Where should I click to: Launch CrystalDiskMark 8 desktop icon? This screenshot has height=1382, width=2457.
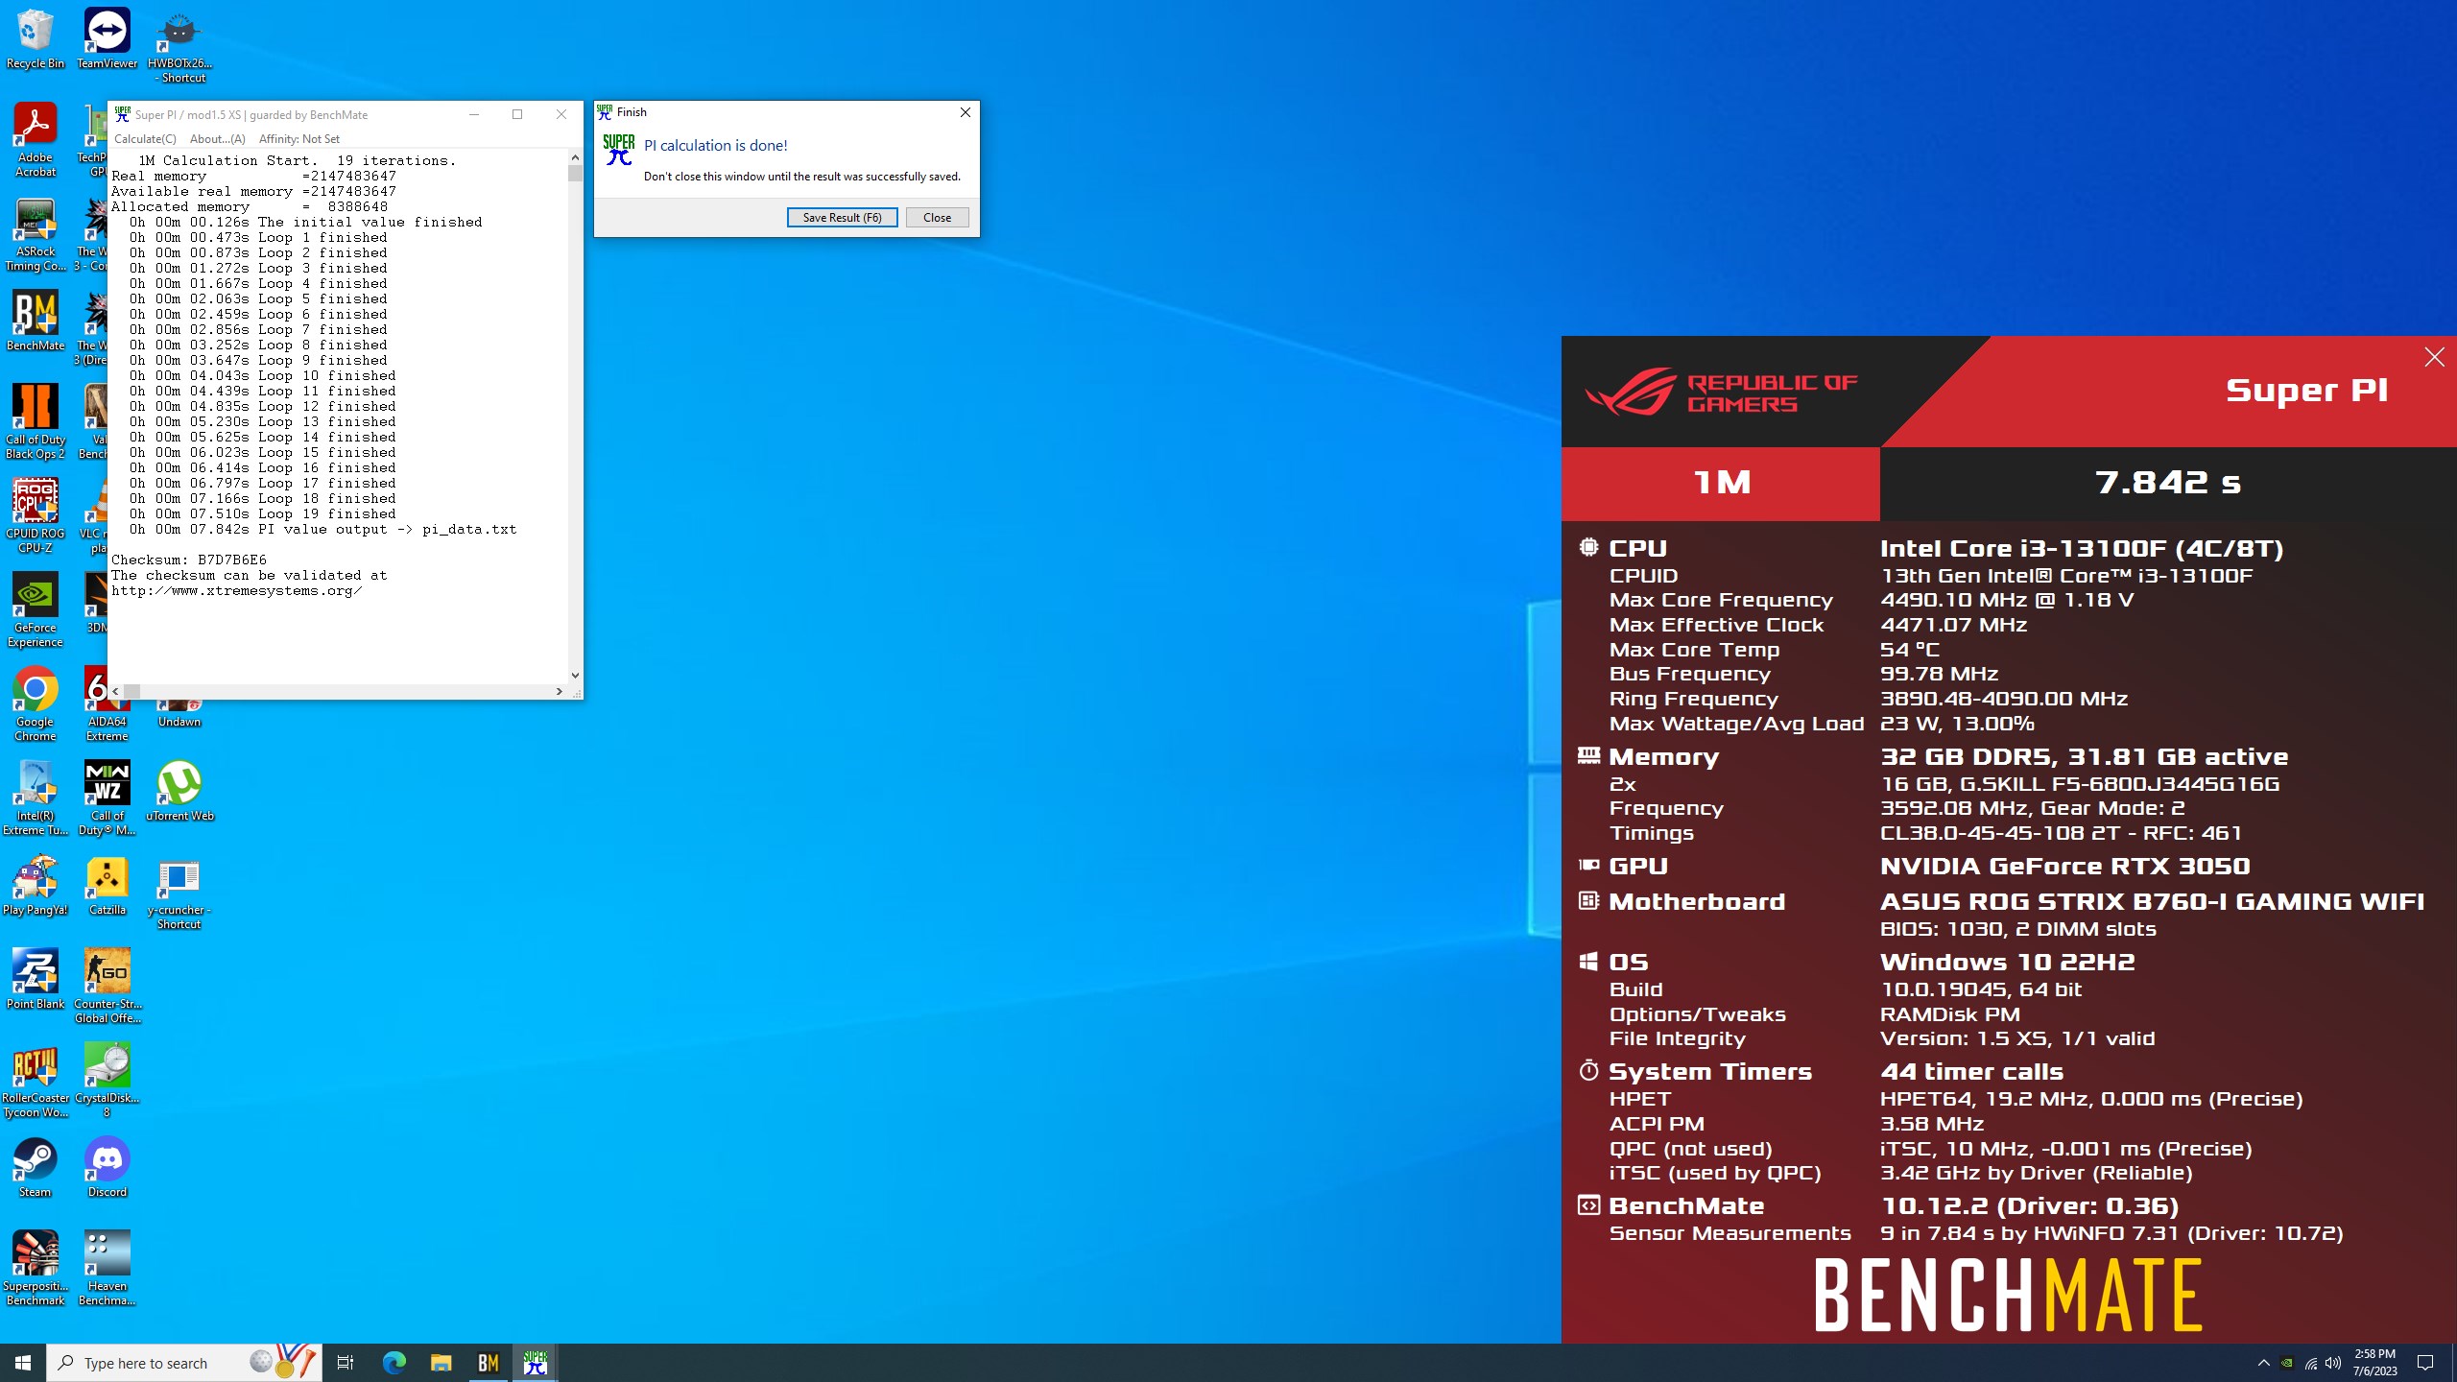pyautogui.click(x=107, y=1081)
